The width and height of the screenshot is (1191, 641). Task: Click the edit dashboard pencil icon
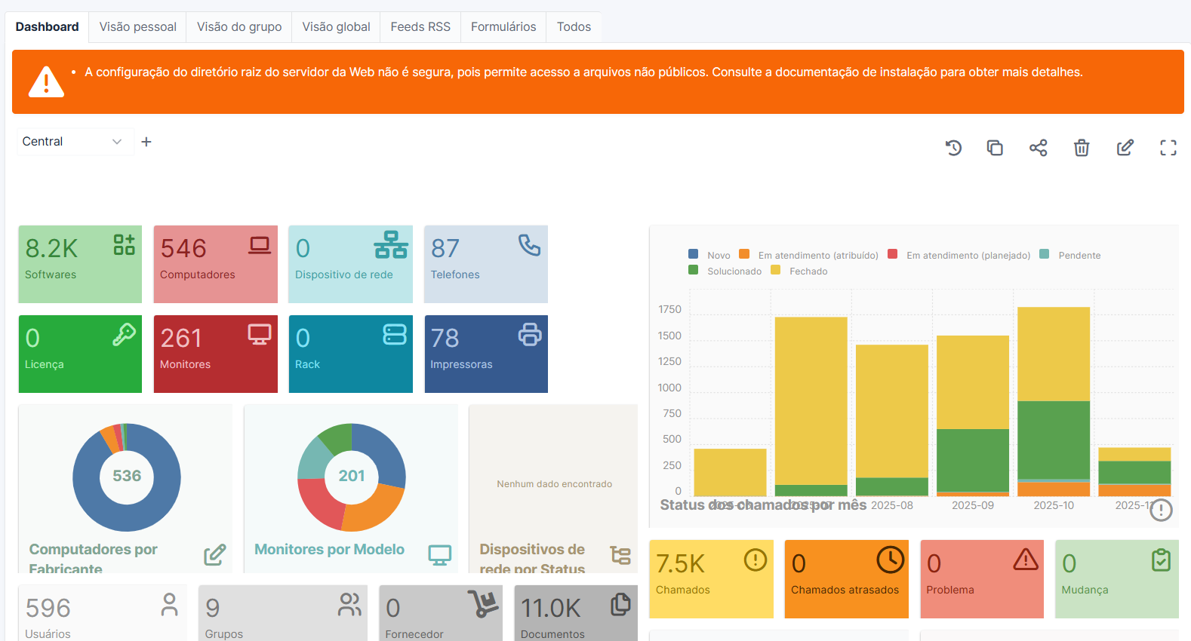click(x=1125, y=148)
